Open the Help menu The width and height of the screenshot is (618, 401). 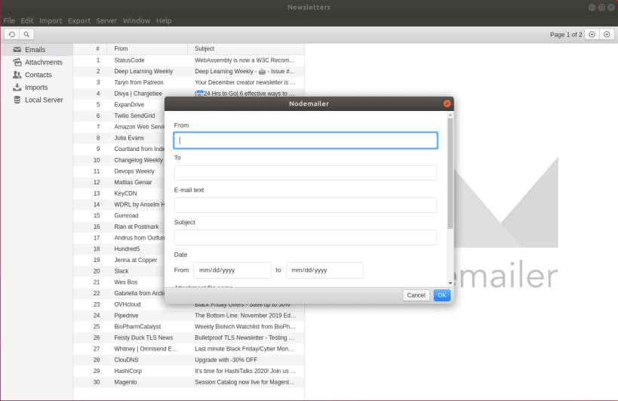(164, 20)
